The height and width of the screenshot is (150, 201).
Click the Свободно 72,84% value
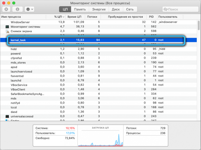click(70, 138)
